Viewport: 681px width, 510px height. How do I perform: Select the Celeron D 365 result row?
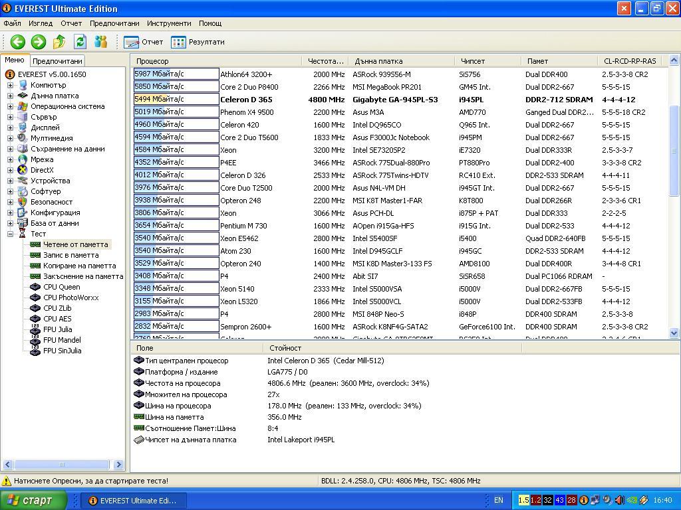400,100
